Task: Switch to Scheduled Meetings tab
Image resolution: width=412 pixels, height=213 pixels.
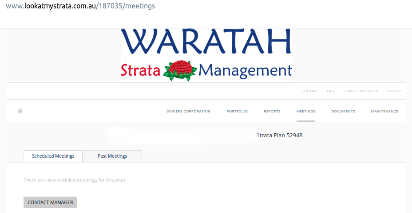Action: (x=53, y=156)
